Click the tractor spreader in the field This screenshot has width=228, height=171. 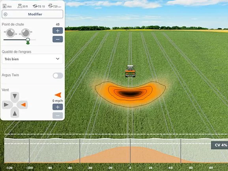coord(130,71)
